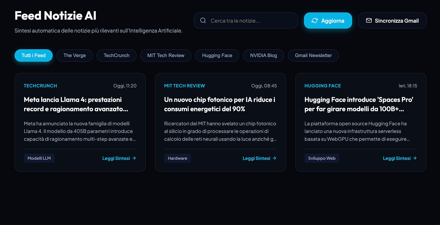
Task: Sync newsletters with Sincronizza Gmail button
Action: [392, 21]
